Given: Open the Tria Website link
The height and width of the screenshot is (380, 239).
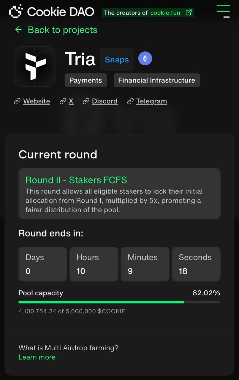Looking at the screenshot, I should [37, 101].
